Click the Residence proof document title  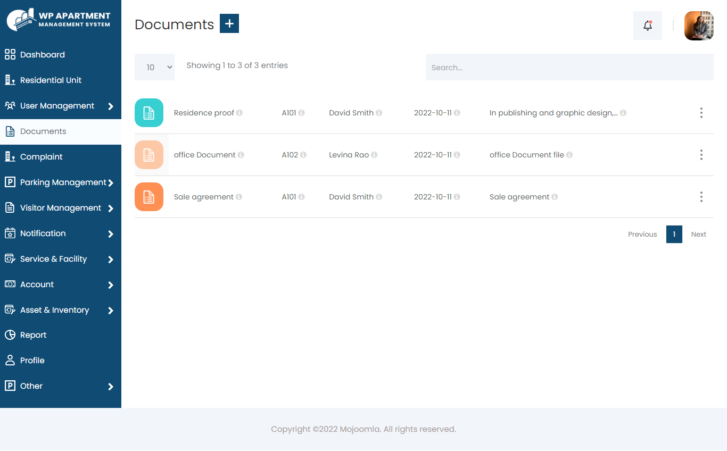coord(204,113)
